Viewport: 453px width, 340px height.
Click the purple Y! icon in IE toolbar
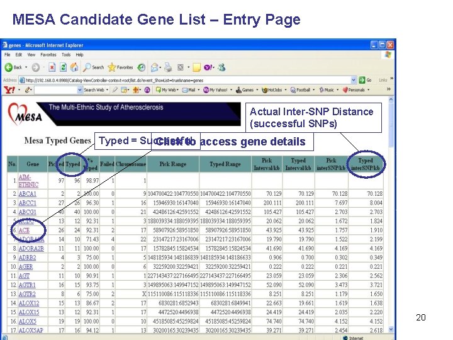(x=209, y=67)
